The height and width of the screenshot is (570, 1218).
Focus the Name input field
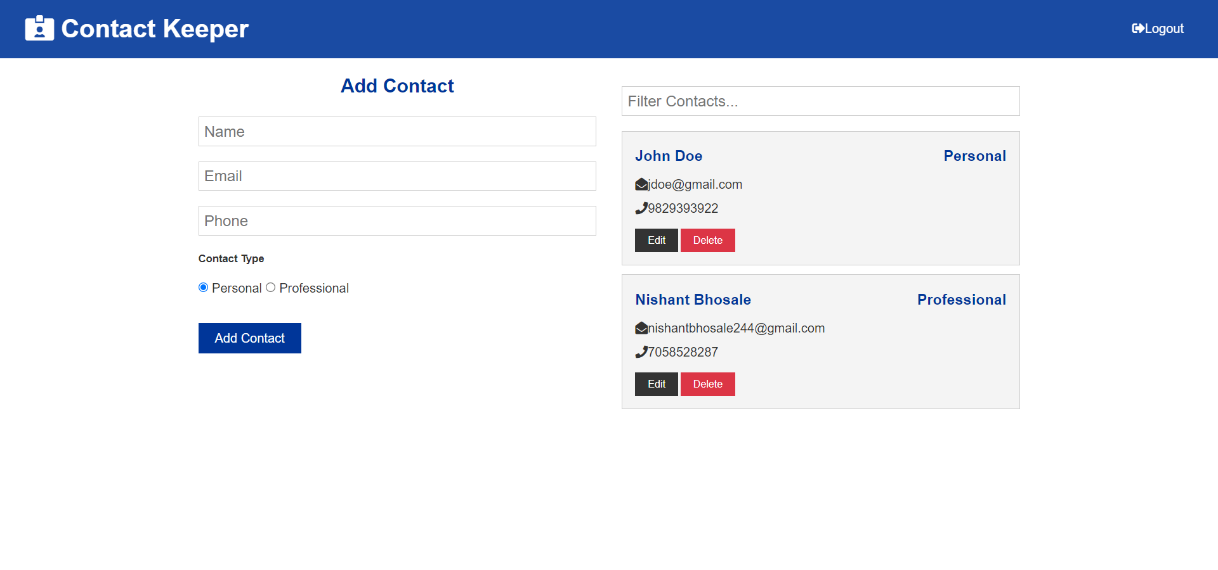tap(397, 132)
